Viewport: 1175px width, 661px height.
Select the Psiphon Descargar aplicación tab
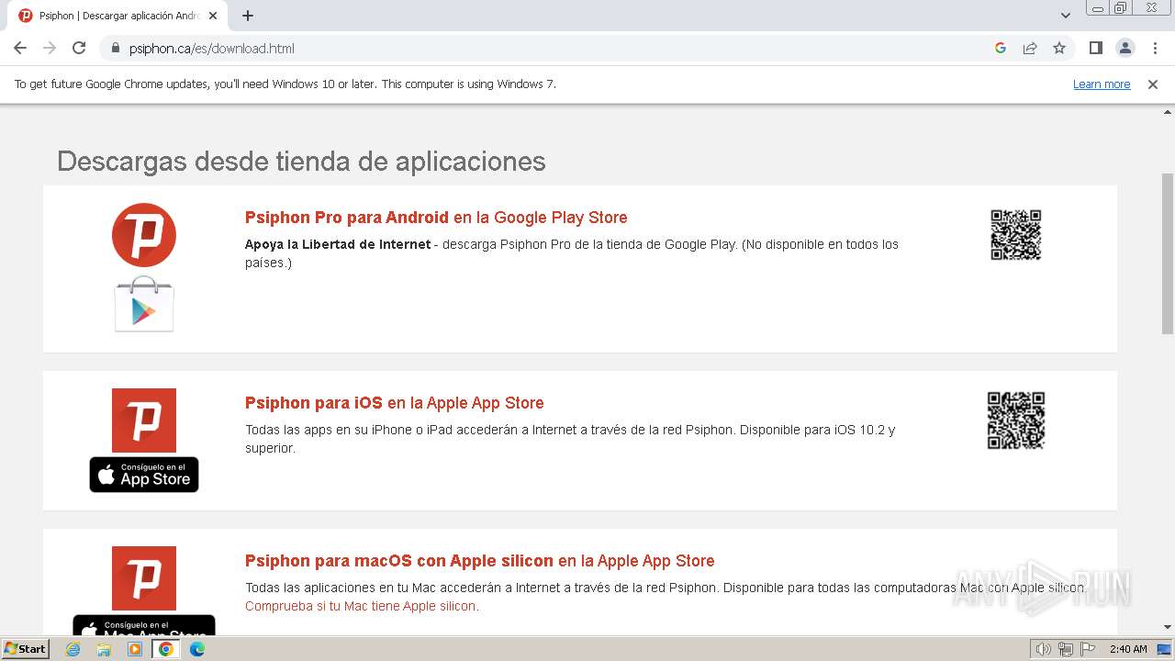click(117, 16)
